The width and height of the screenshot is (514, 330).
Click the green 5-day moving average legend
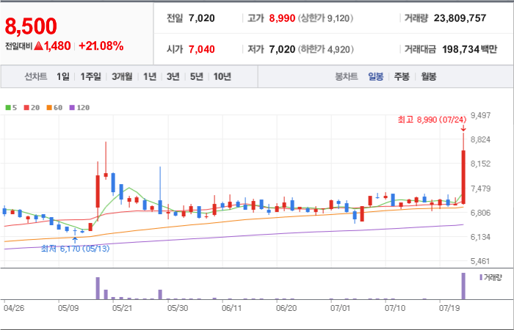pyautogui.click(x=12, y=107)
